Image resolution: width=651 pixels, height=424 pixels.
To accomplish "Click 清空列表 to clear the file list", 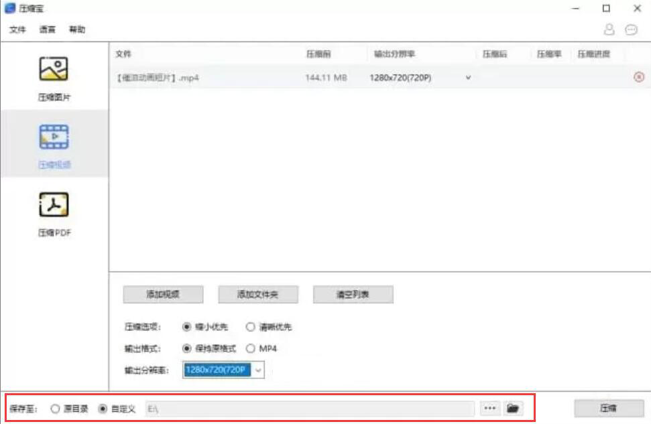I will 352,294.
